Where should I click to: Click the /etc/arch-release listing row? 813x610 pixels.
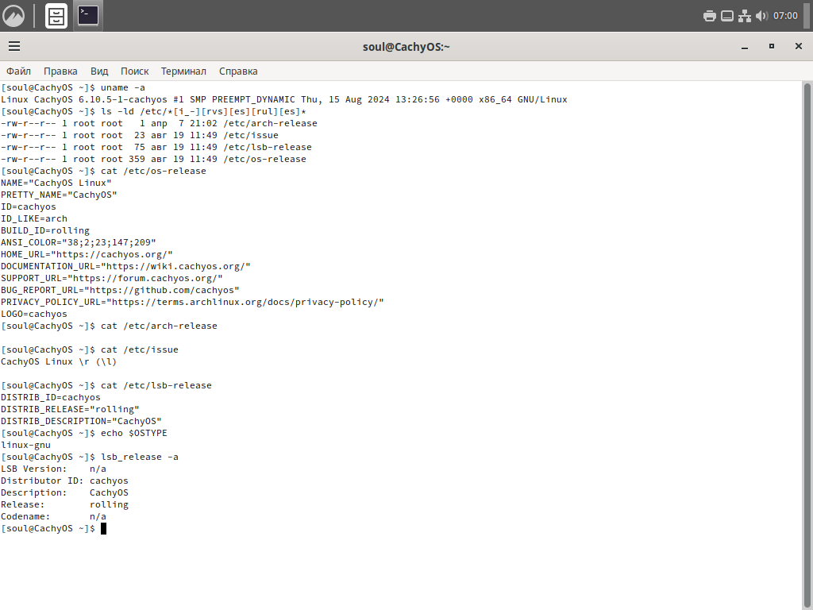pyautogui.click(x=159, y=123)
